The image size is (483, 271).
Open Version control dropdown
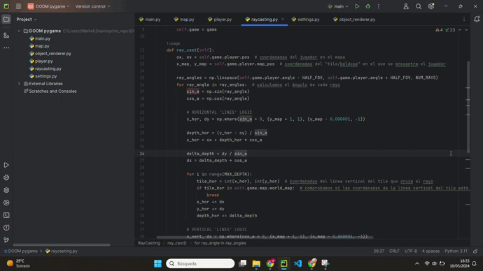(92, 6)
